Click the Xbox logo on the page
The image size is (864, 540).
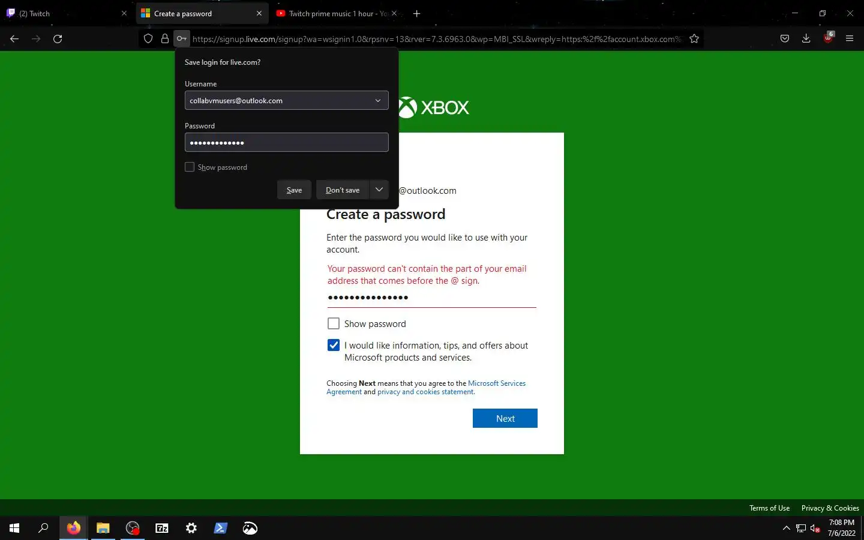[434, 107]
